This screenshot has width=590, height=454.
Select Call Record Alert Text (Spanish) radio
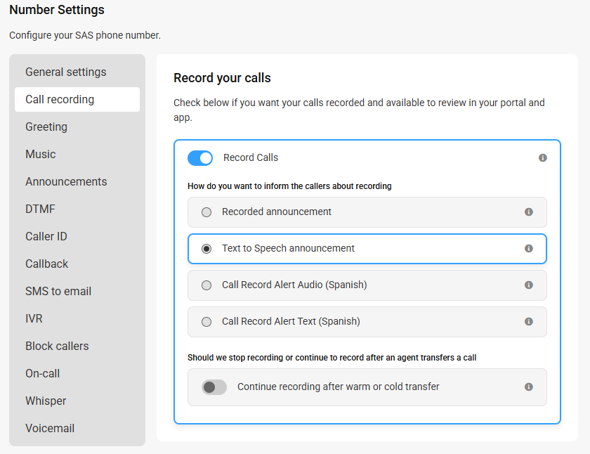[x=206, y=322]
